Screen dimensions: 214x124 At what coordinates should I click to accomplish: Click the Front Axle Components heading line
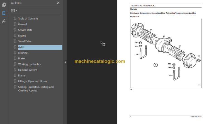pyautogui.click(x=163, y=13)
